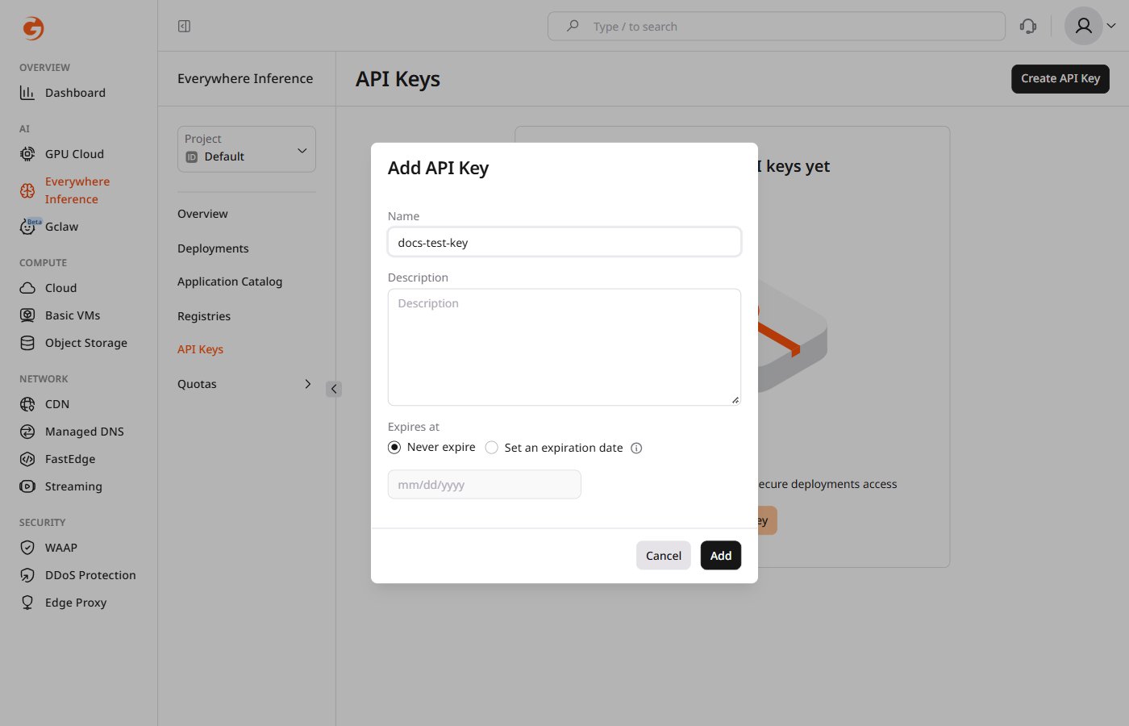The width and height of the screenshot is (1129, 726).
Task: Click the Add button in dialog
Action: 721,555
